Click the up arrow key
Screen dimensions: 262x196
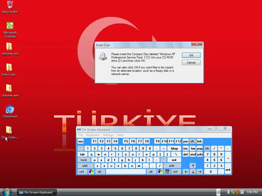(193, 166)
